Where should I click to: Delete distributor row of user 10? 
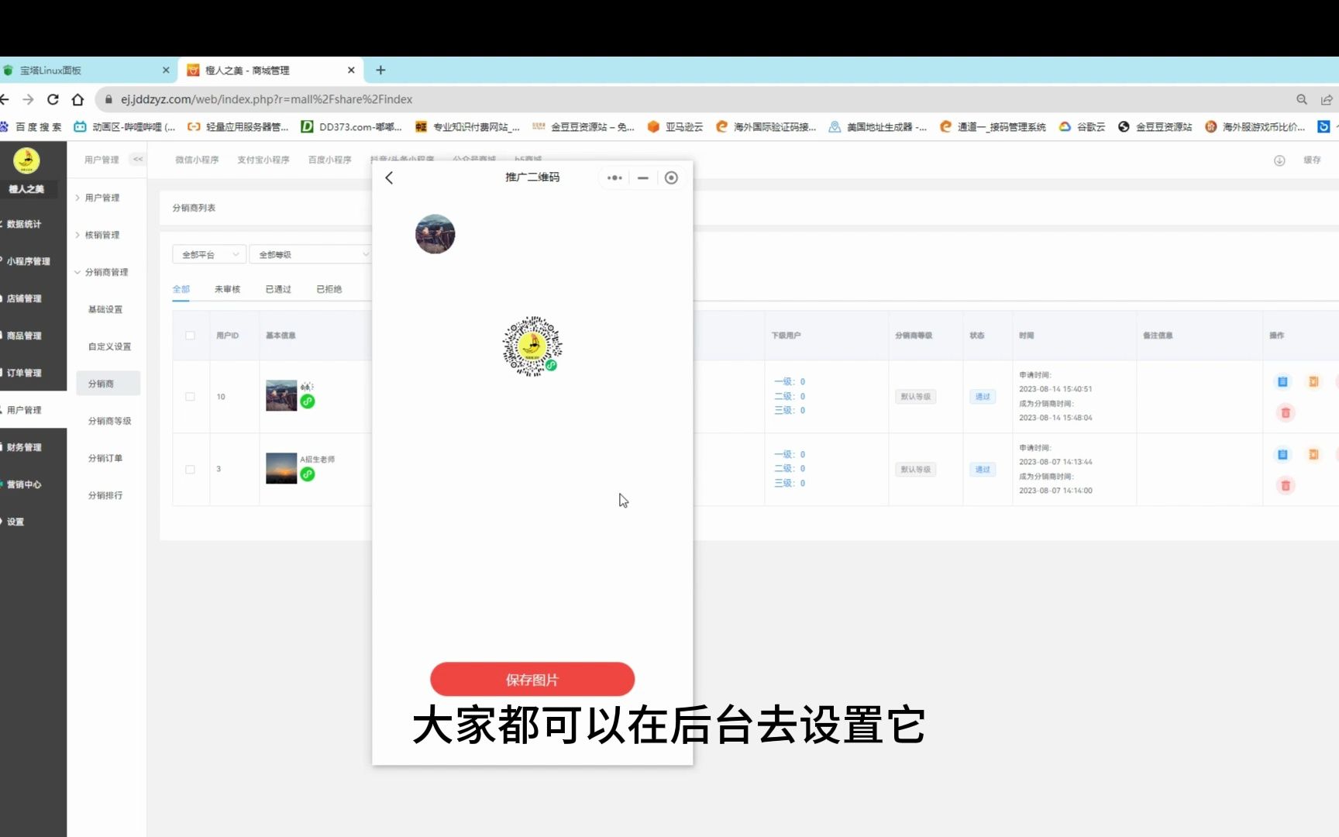pos(1286,413)
